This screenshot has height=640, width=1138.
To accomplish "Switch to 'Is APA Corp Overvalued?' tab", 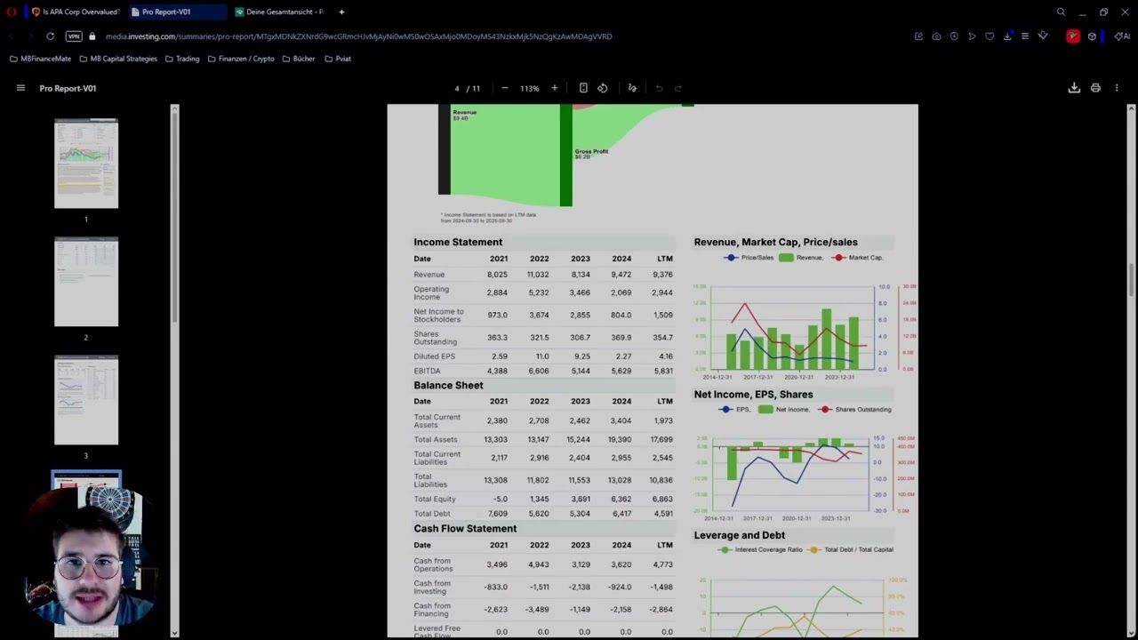I will point(75,12).
